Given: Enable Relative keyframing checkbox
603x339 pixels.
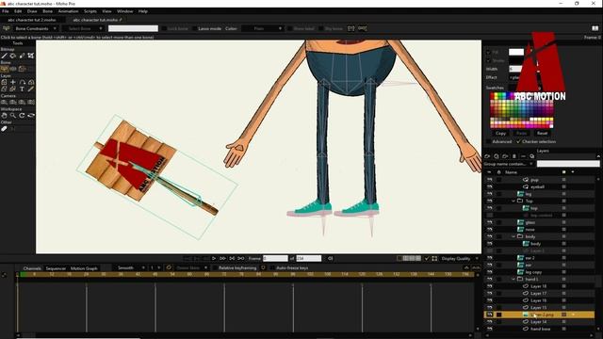Looking at the screenshot, I should tap(215, 267).
